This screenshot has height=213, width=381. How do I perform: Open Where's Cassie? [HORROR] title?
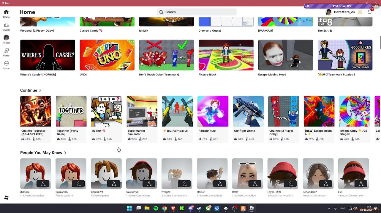click(38, 75)
